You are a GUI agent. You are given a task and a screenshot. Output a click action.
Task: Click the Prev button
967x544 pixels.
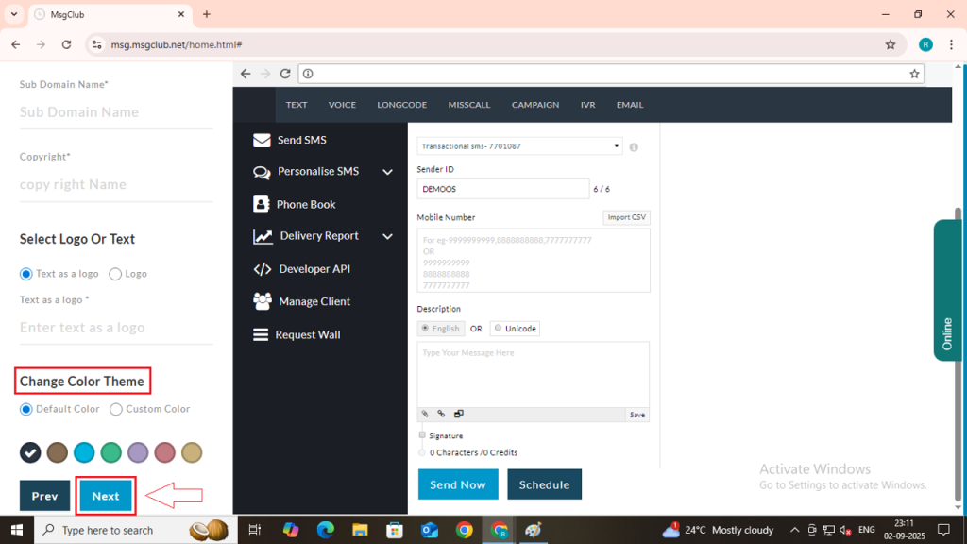(44, 496)
